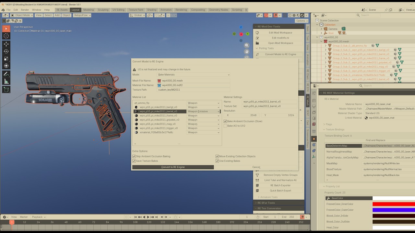Switch to the Shading workspace tab
The width and height of the screenshot is (415, 233).
151,10
